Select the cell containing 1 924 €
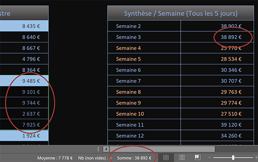258x162 pixels. pos(24,136)
